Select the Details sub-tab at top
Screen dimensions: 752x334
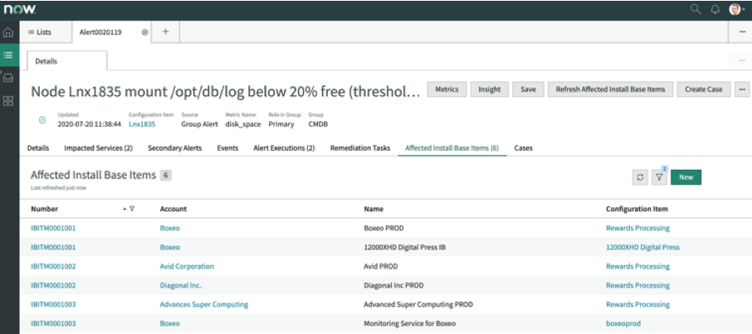point(67,61)
